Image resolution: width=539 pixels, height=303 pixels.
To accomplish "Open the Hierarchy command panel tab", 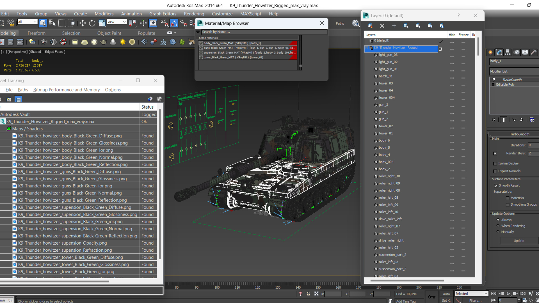I will click(508, 52).
